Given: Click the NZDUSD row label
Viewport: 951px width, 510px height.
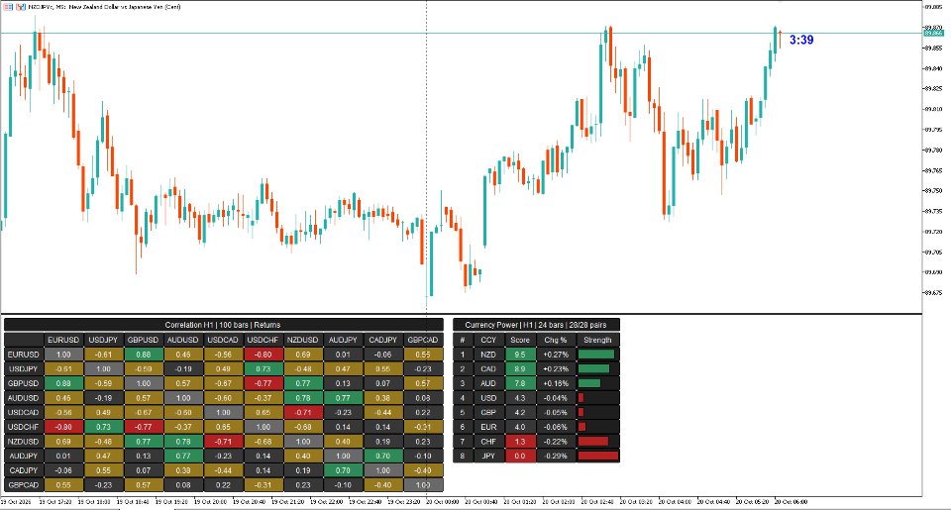Looking at the screenshot, I should [24, 442].
